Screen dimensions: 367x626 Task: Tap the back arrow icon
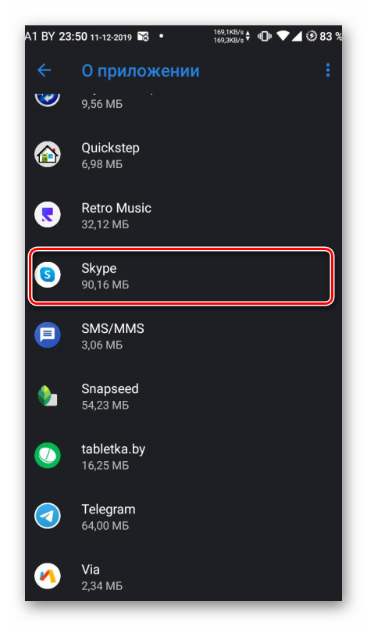pyautogui.click(x=45, y=70)
